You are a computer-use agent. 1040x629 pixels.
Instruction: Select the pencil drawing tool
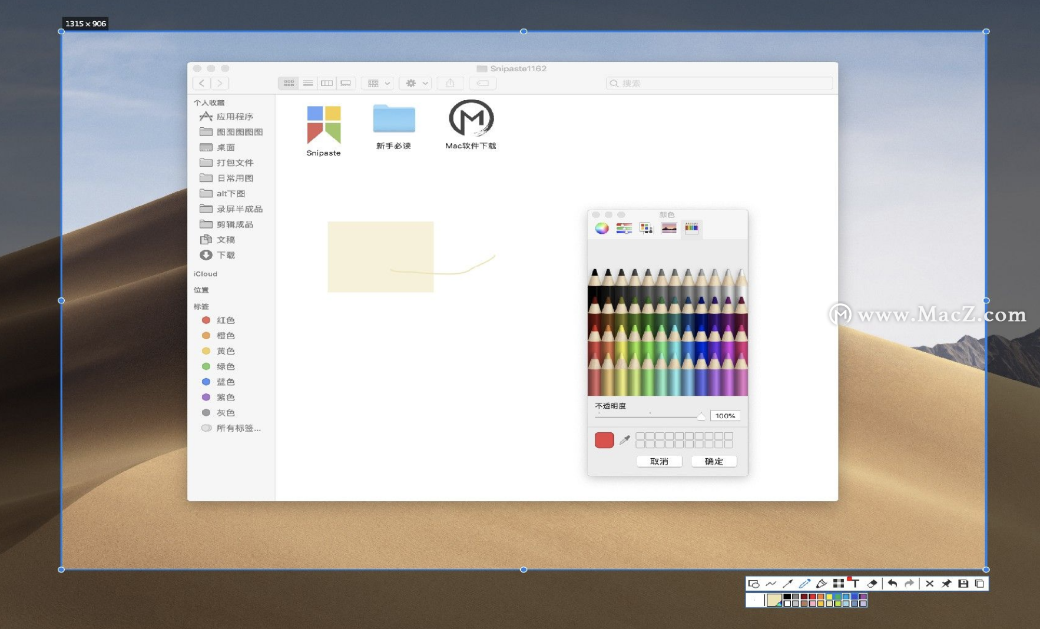point(804,584)
